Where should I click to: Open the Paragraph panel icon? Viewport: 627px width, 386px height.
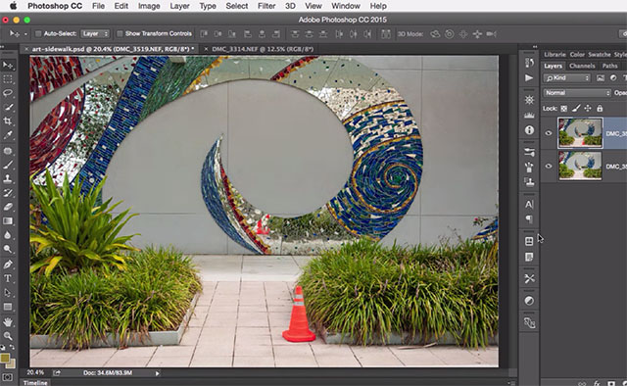click(529, 219)
